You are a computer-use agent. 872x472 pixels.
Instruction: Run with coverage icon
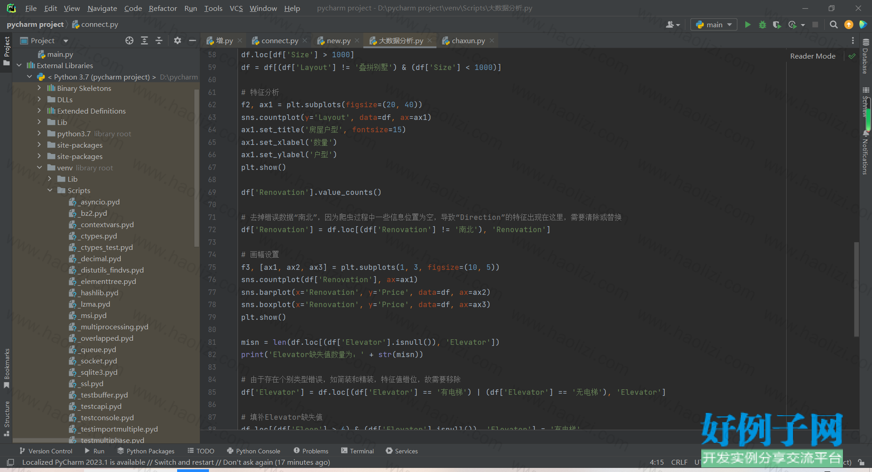coord(777,25)
